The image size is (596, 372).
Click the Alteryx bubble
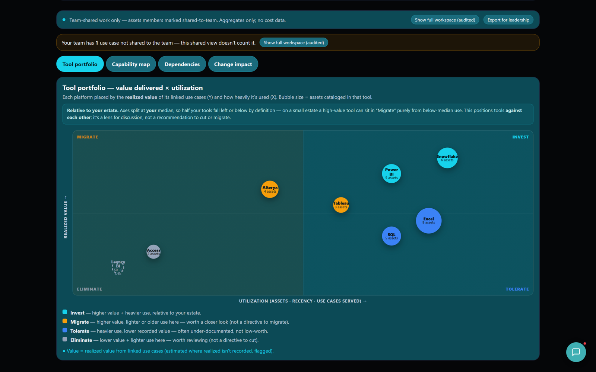pyautogui.click(x=270, y=189)
